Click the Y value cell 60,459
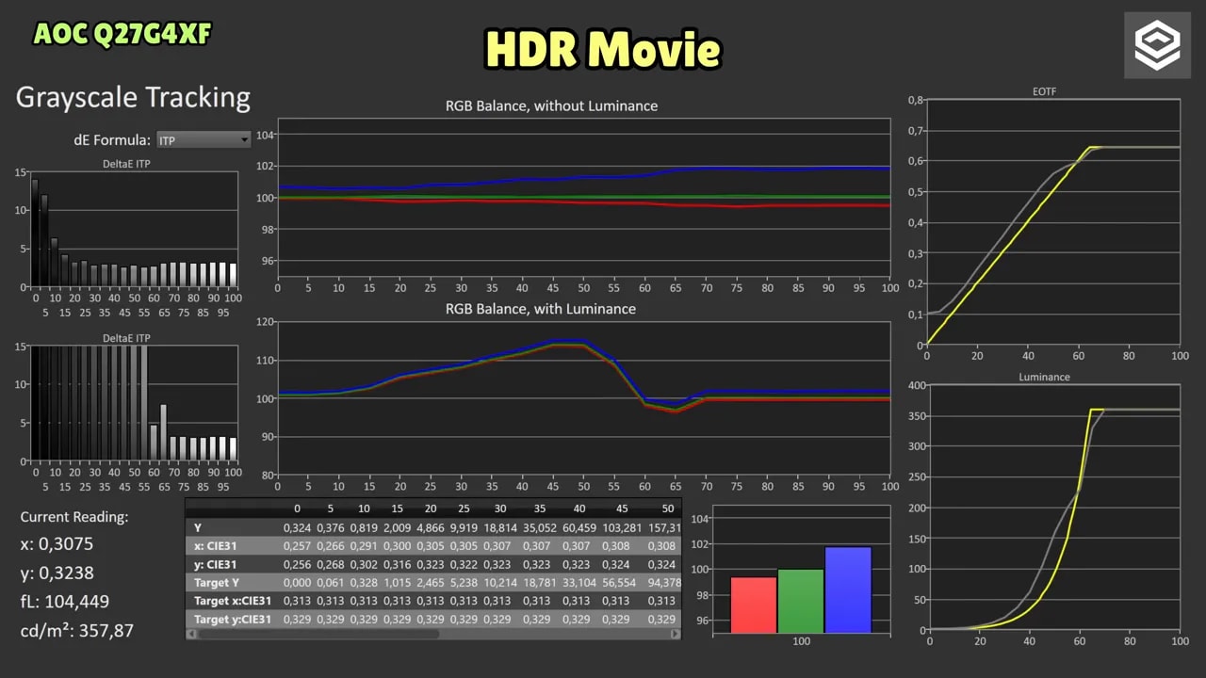 579,528
